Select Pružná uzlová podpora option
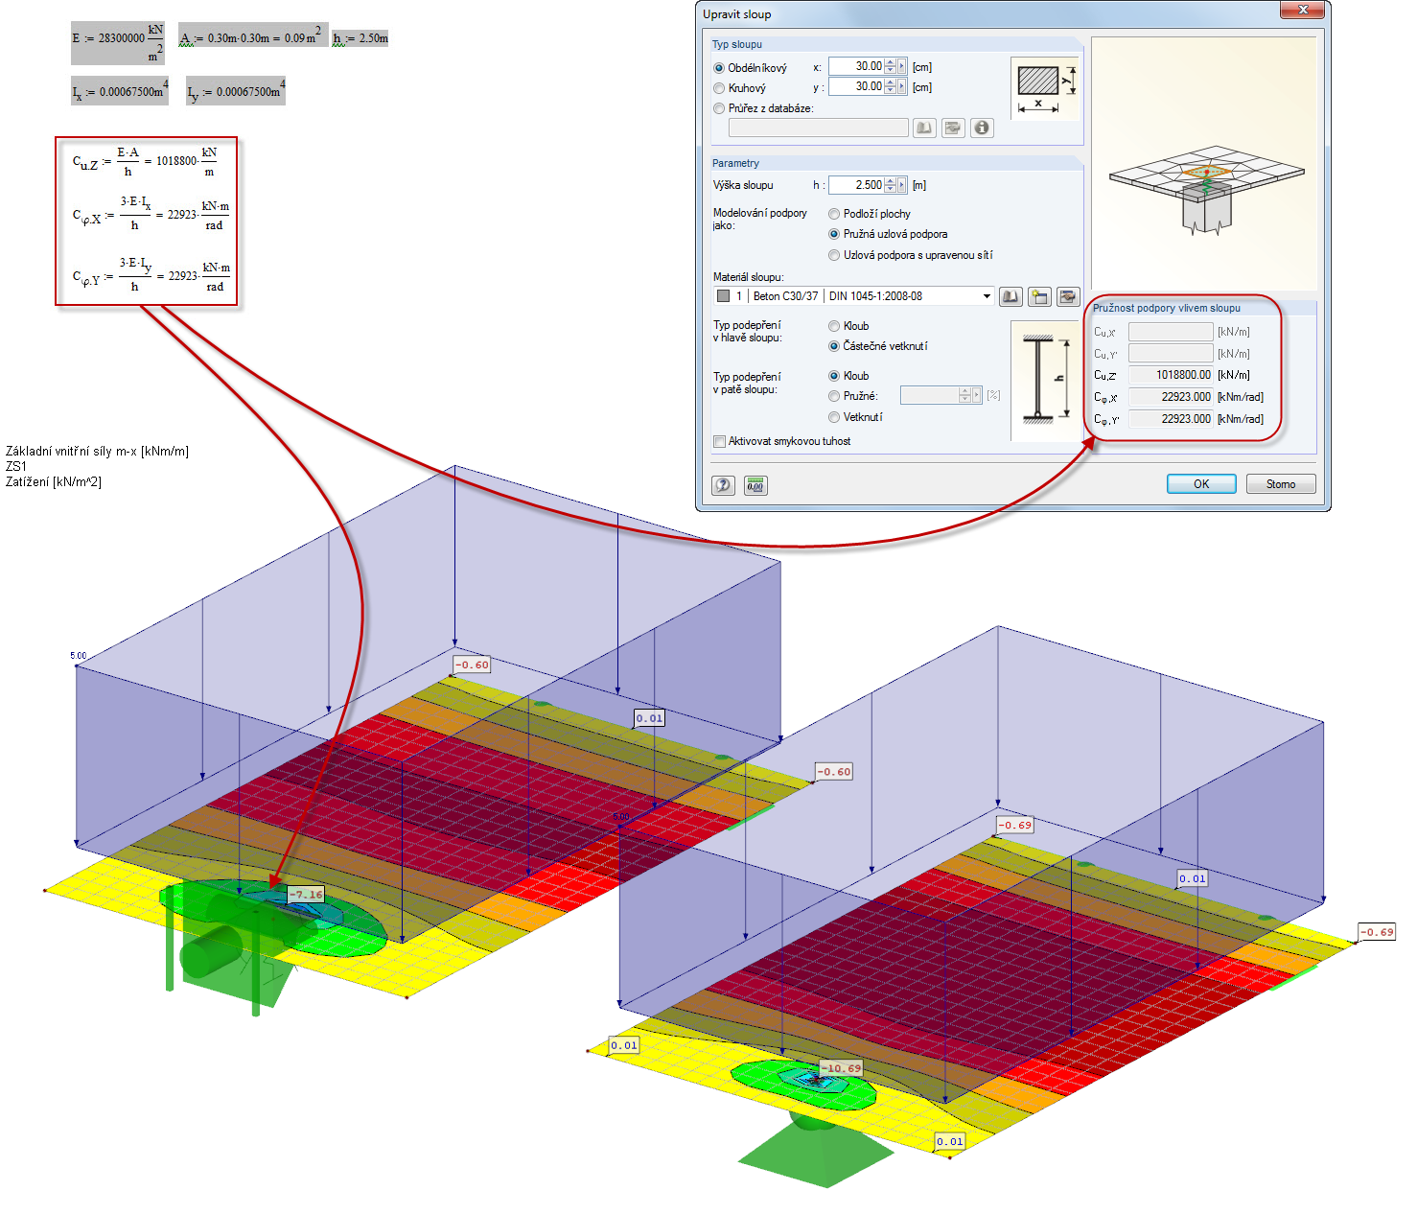 [x=834, y=234]
